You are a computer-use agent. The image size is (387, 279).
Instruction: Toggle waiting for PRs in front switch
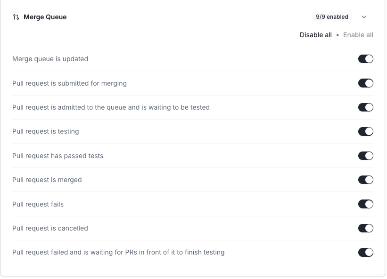pyautogui.click(x=366, y=252)
